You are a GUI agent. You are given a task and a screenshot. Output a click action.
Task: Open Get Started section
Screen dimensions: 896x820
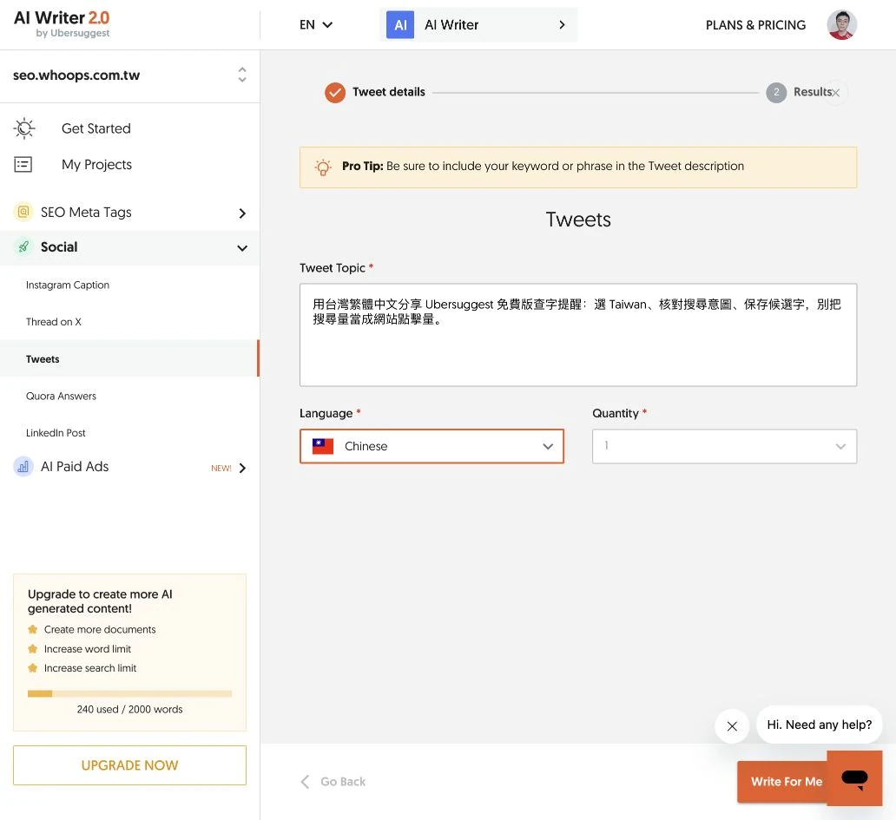(x=96, y=128)
